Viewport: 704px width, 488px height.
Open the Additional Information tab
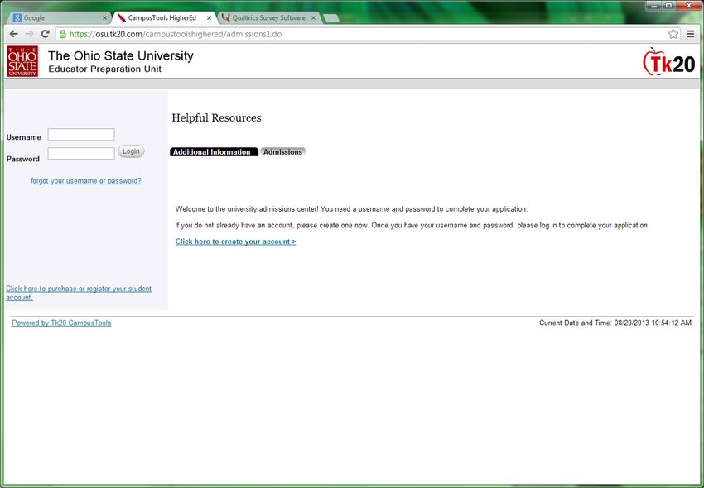point(214,152)
